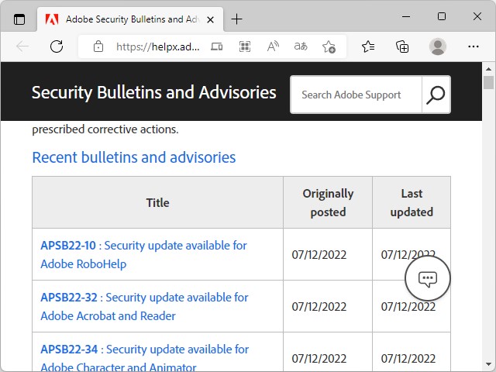The image size is (496, 372).
Task: Open browser Settings and more menu
Action: pyautogui.click(x=472, y=46)
